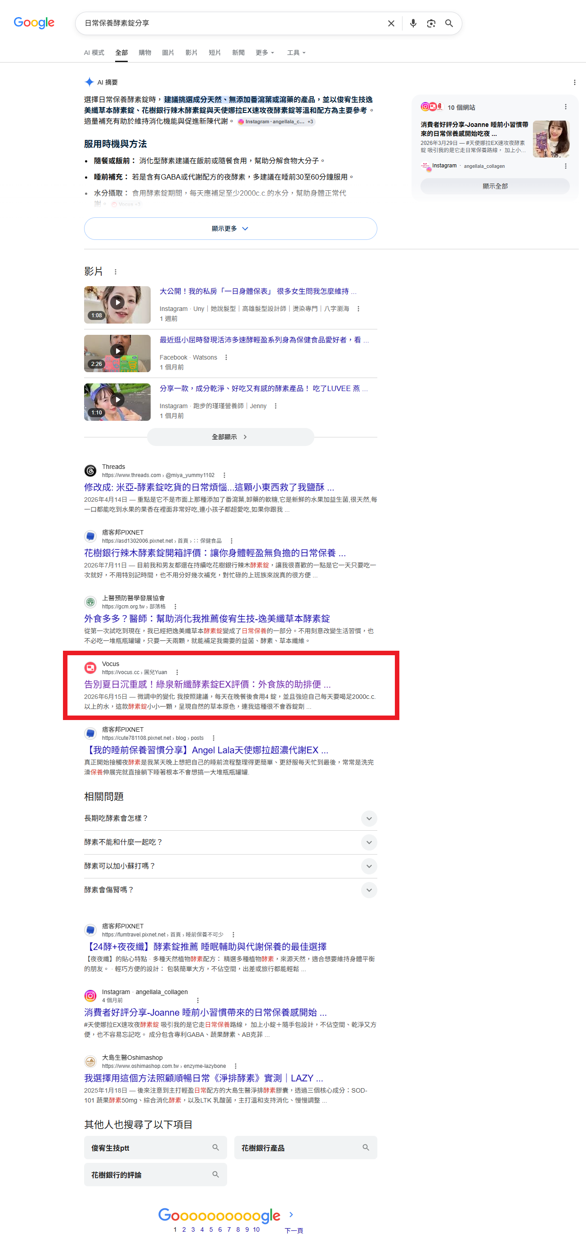Open the 更多 search filter dropdown

(x=264, y=53)
